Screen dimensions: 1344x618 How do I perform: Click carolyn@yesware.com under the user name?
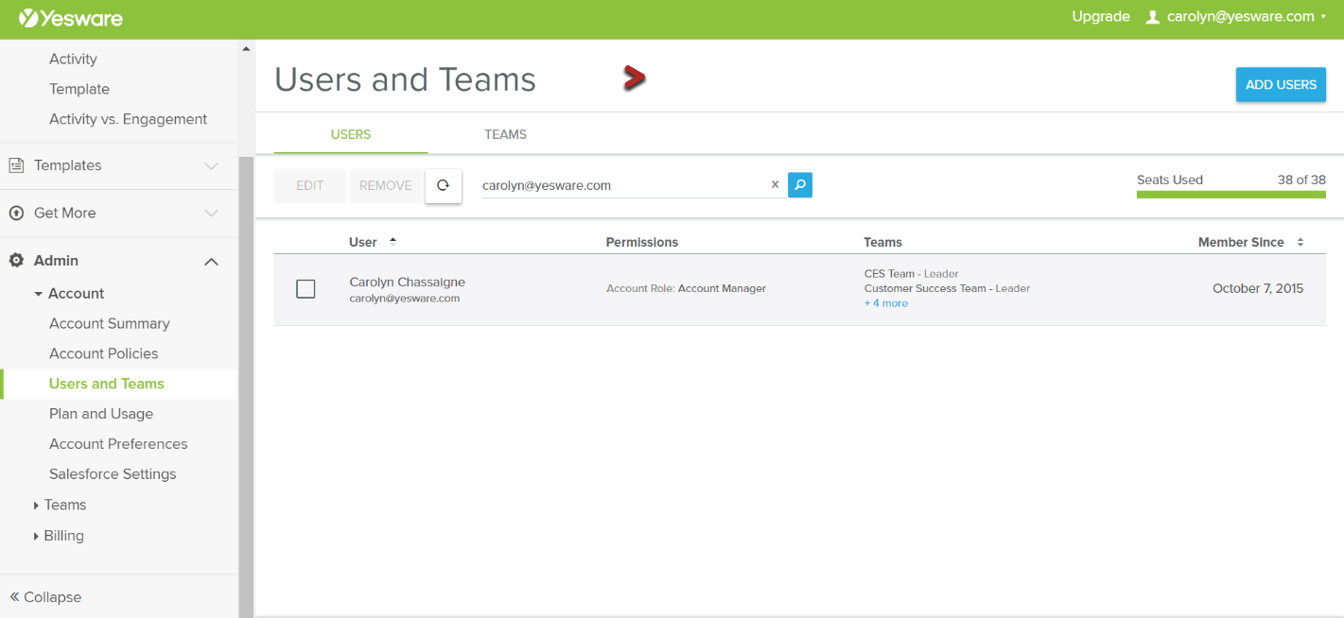pyautogui.click(x=405, y=298)
